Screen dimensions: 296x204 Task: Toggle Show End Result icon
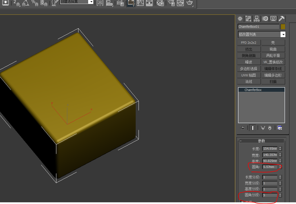pos(253,128)
